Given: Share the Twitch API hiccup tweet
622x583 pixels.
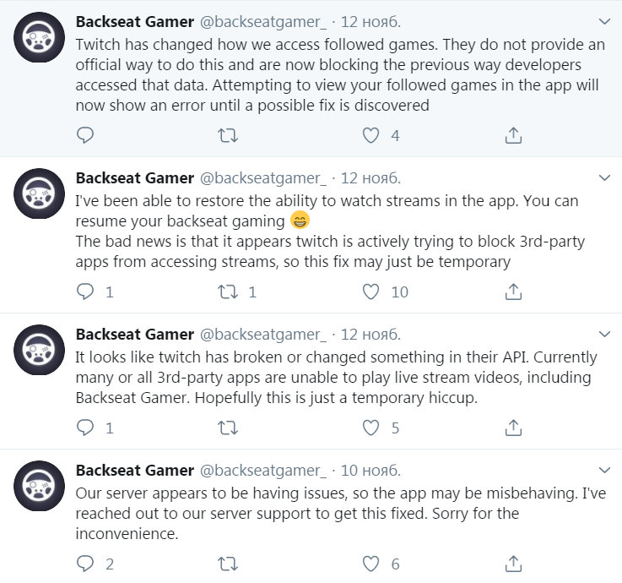Looking at the screenshot, I should [x=513, y=428].
